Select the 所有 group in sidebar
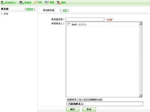The width and height of the screenshot is (150, 112). pos(6,14)
